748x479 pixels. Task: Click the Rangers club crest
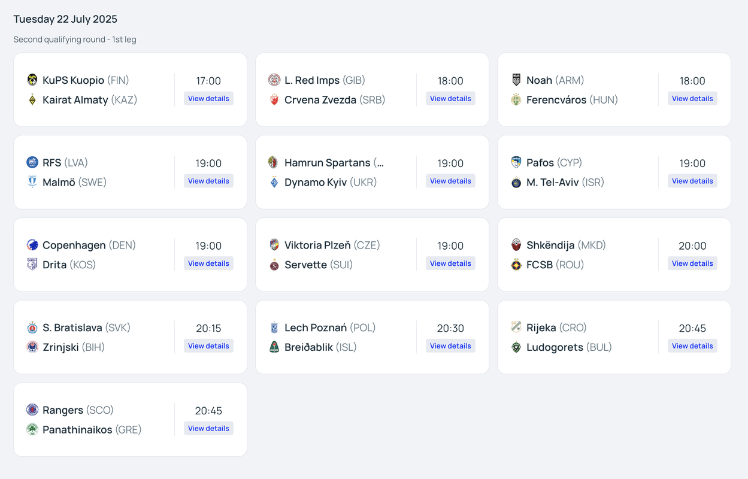[x=32, y=410]
